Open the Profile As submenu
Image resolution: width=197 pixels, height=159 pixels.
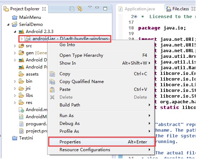[101, 131]
